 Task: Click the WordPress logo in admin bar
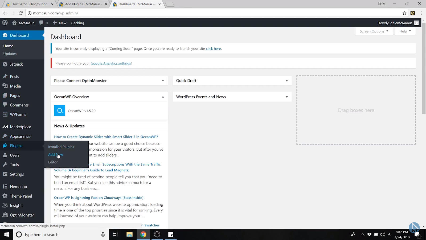[5, 23]
